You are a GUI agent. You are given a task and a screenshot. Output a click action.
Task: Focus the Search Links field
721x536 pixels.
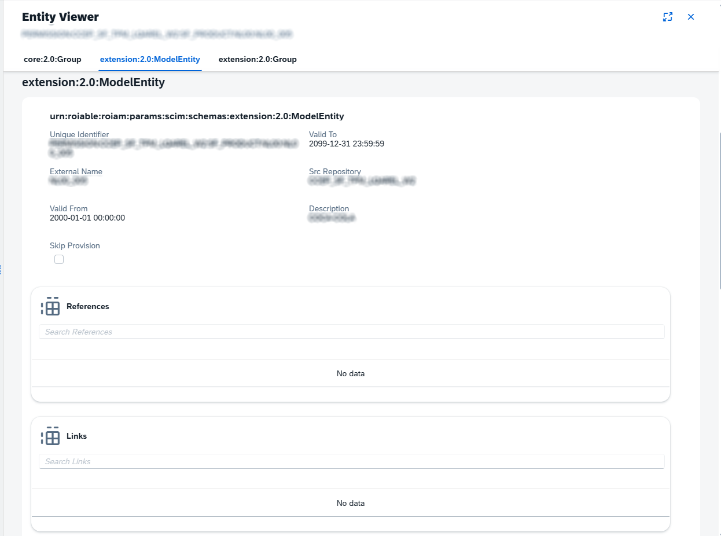point(351,461)
